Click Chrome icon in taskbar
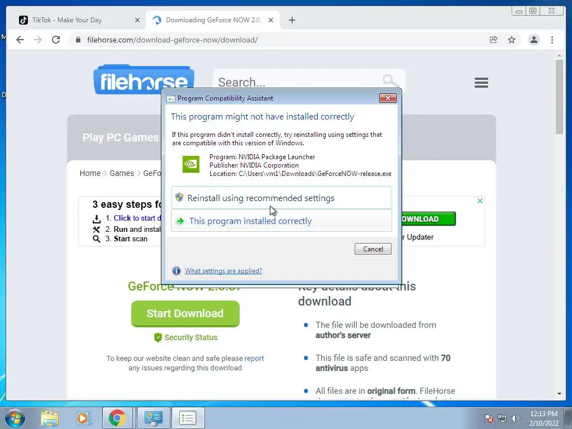This screenshot has height=429, width=572. tap(117, 418)
